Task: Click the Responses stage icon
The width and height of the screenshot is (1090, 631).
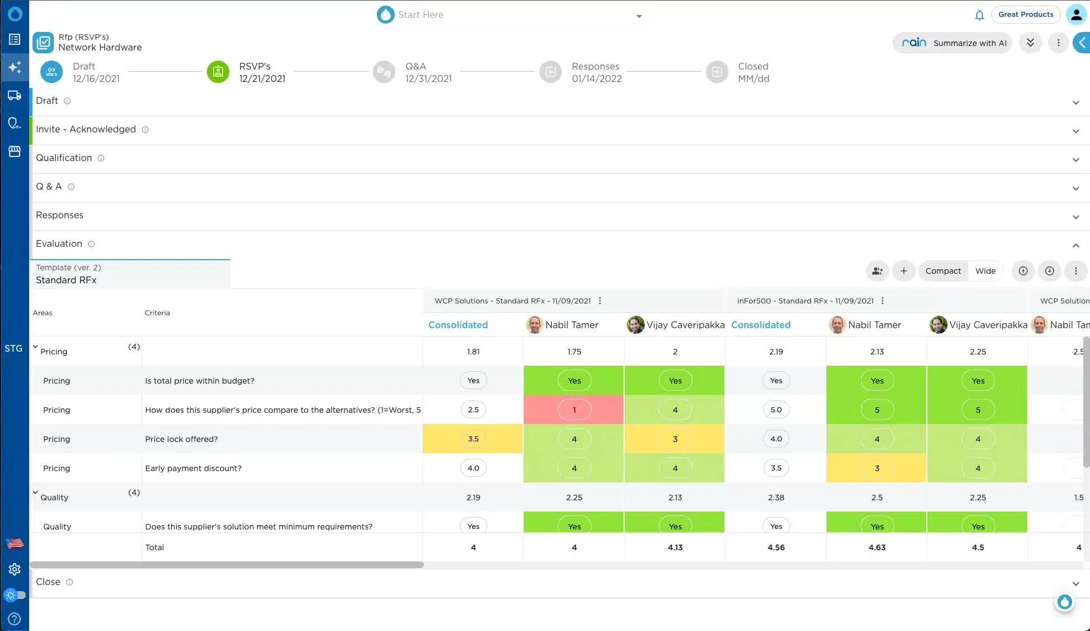Action: (551, 72)
